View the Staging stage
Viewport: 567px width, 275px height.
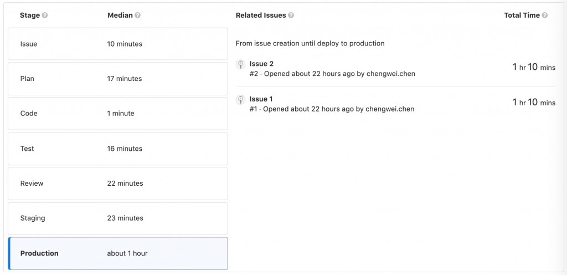(x=117, y=218)
